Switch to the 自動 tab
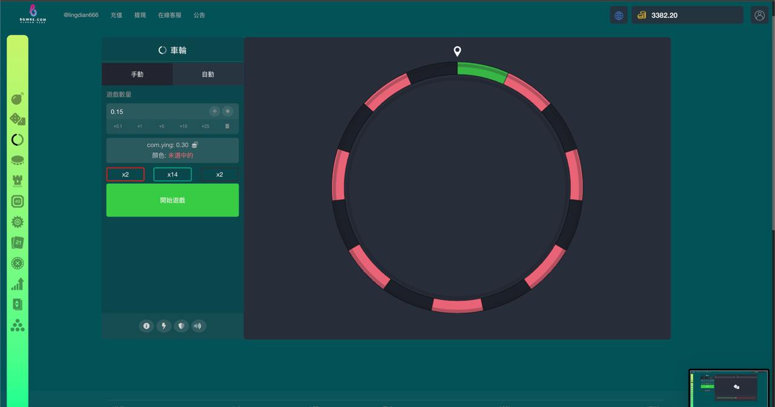 pyautogui.click(x=208, y=74)
